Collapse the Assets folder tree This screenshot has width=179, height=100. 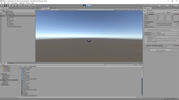tap(1, 74)
